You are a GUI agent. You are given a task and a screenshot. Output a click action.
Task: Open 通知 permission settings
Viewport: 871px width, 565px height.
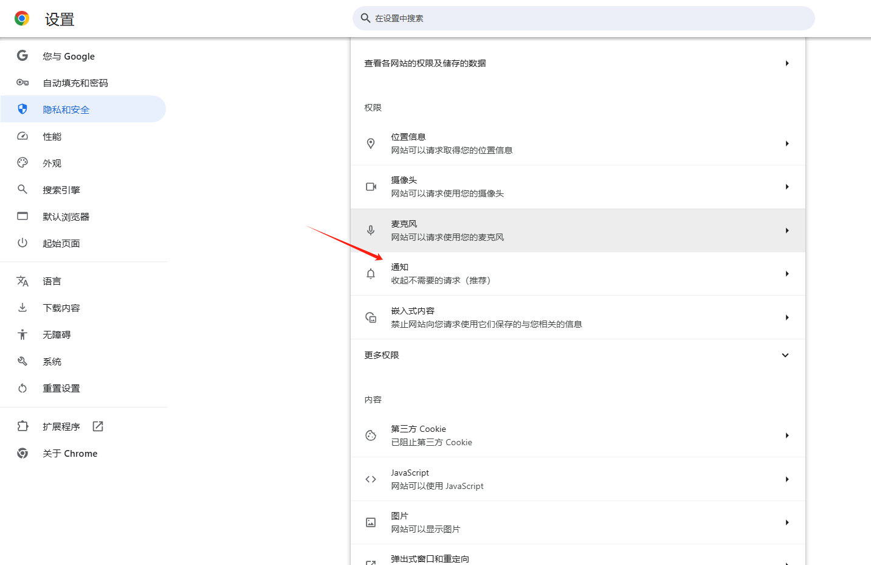click(578, 274)
